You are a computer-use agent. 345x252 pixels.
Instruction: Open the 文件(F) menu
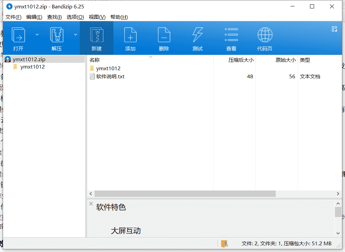(13, 17)
